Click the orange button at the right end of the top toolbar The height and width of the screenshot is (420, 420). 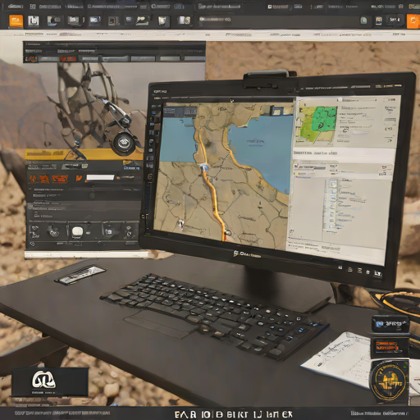pos(413,21)
